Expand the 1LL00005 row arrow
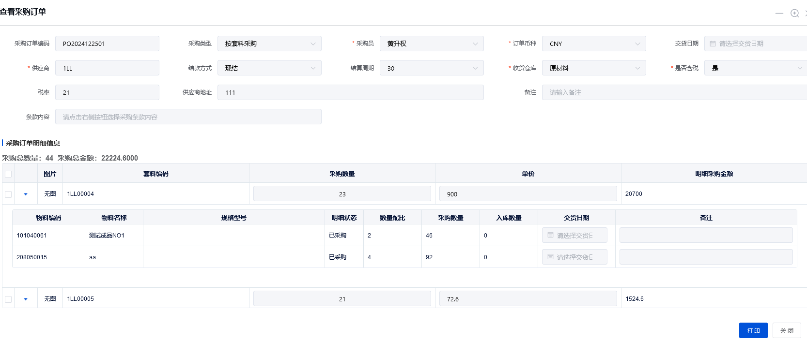The image size is (807, 341). (26, 299)
